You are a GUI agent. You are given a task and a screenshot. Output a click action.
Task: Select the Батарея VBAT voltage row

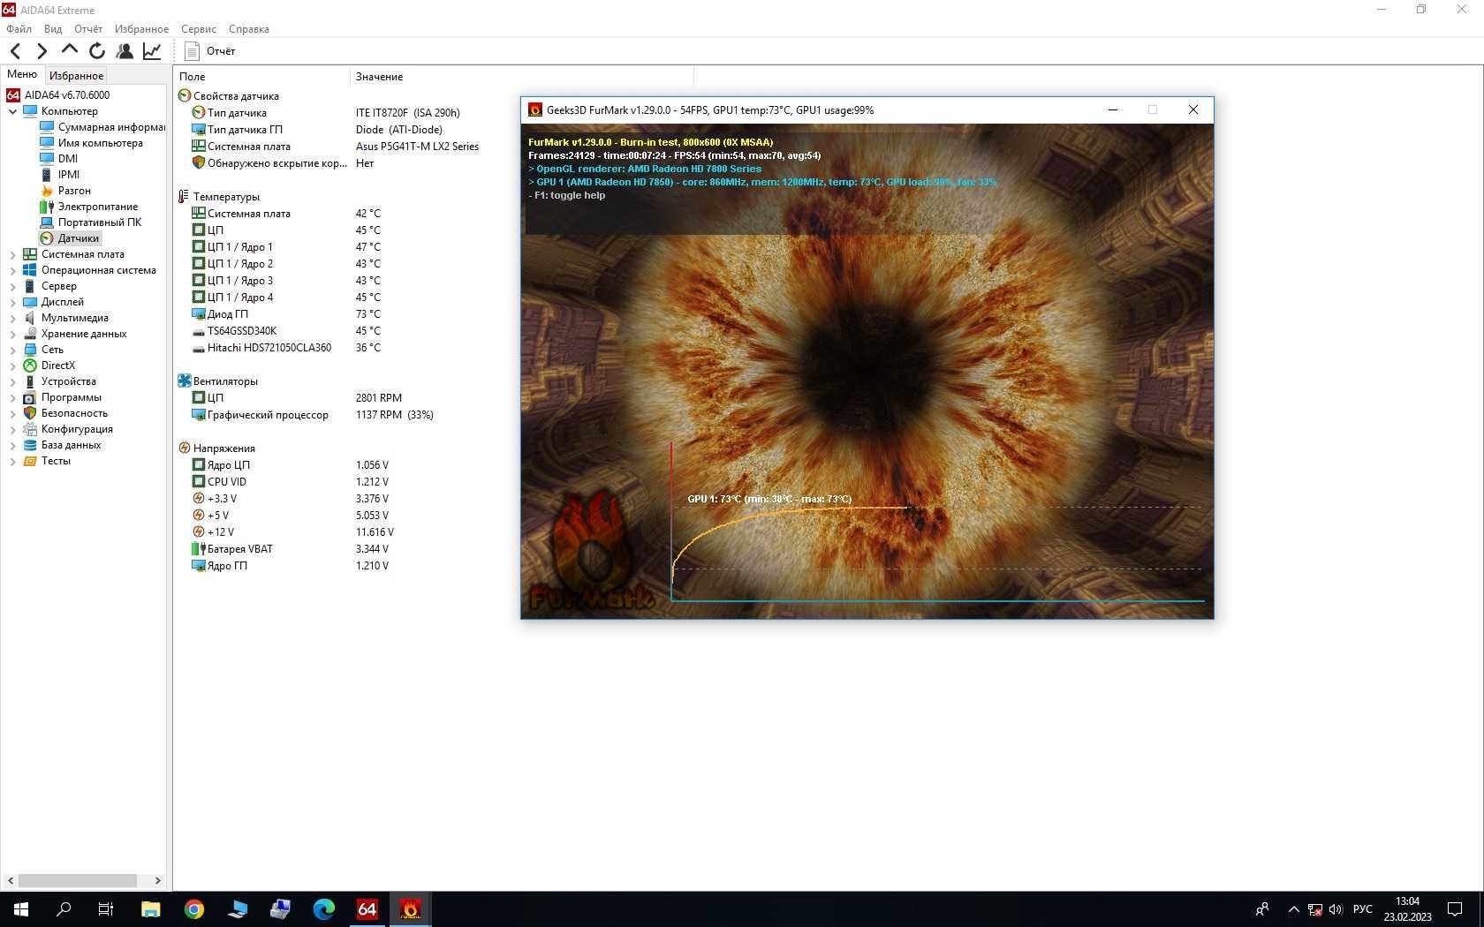291,549
